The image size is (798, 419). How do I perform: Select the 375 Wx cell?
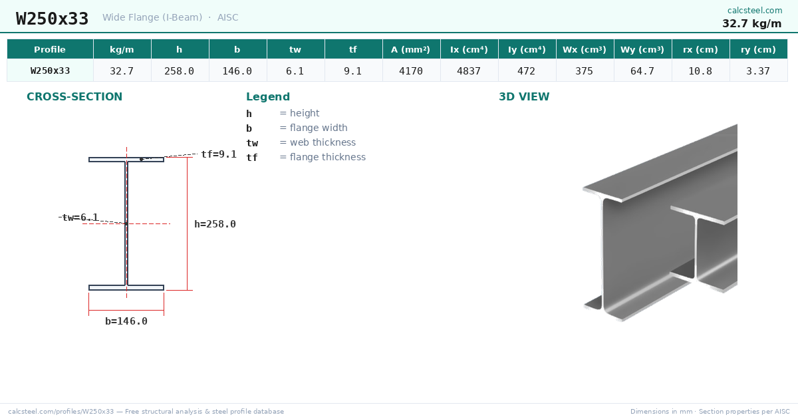585,70
